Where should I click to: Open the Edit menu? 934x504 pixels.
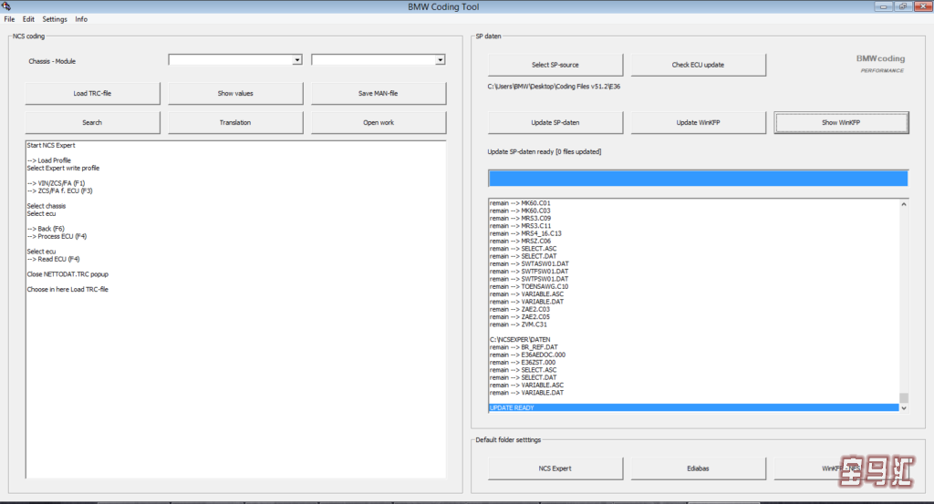28,19
